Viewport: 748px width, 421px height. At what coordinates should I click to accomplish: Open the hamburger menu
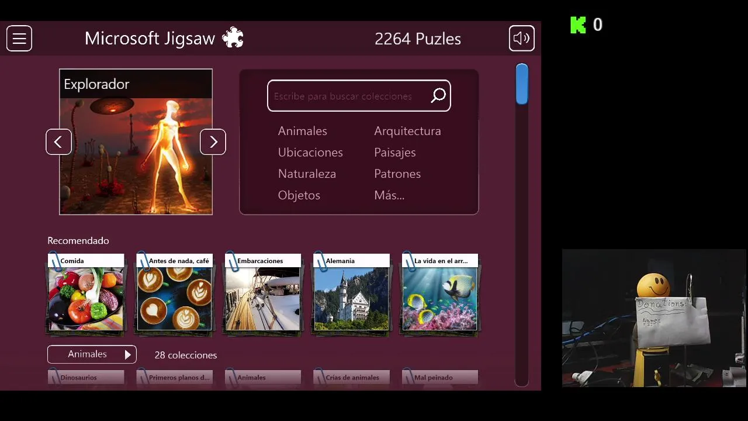pyautogui.click(x=19, y=39)
